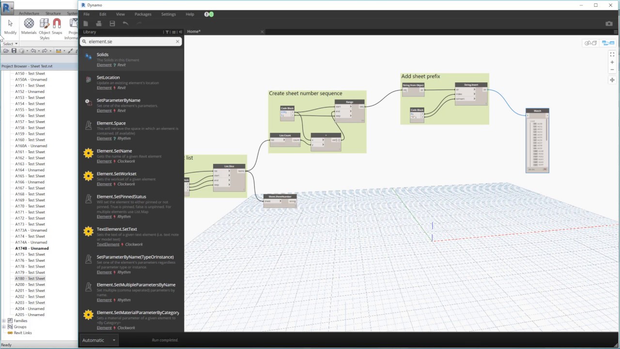
Task: Collapse the Library panel with the arrow icon
Action: (x=180, y=32)
